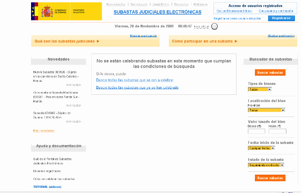Viewport: 301px width, 193px height.
Task: Show explanation for 'Cómo participar en una subasta'
Action: [x=281, y=36]
